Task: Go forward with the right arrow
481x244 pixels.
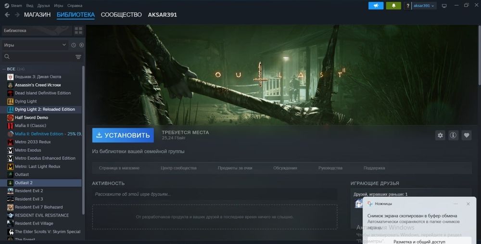Action: coord(17,15)
